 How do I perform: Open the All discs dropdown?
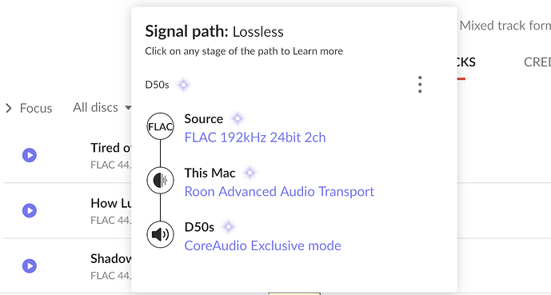tap(102, 107)
